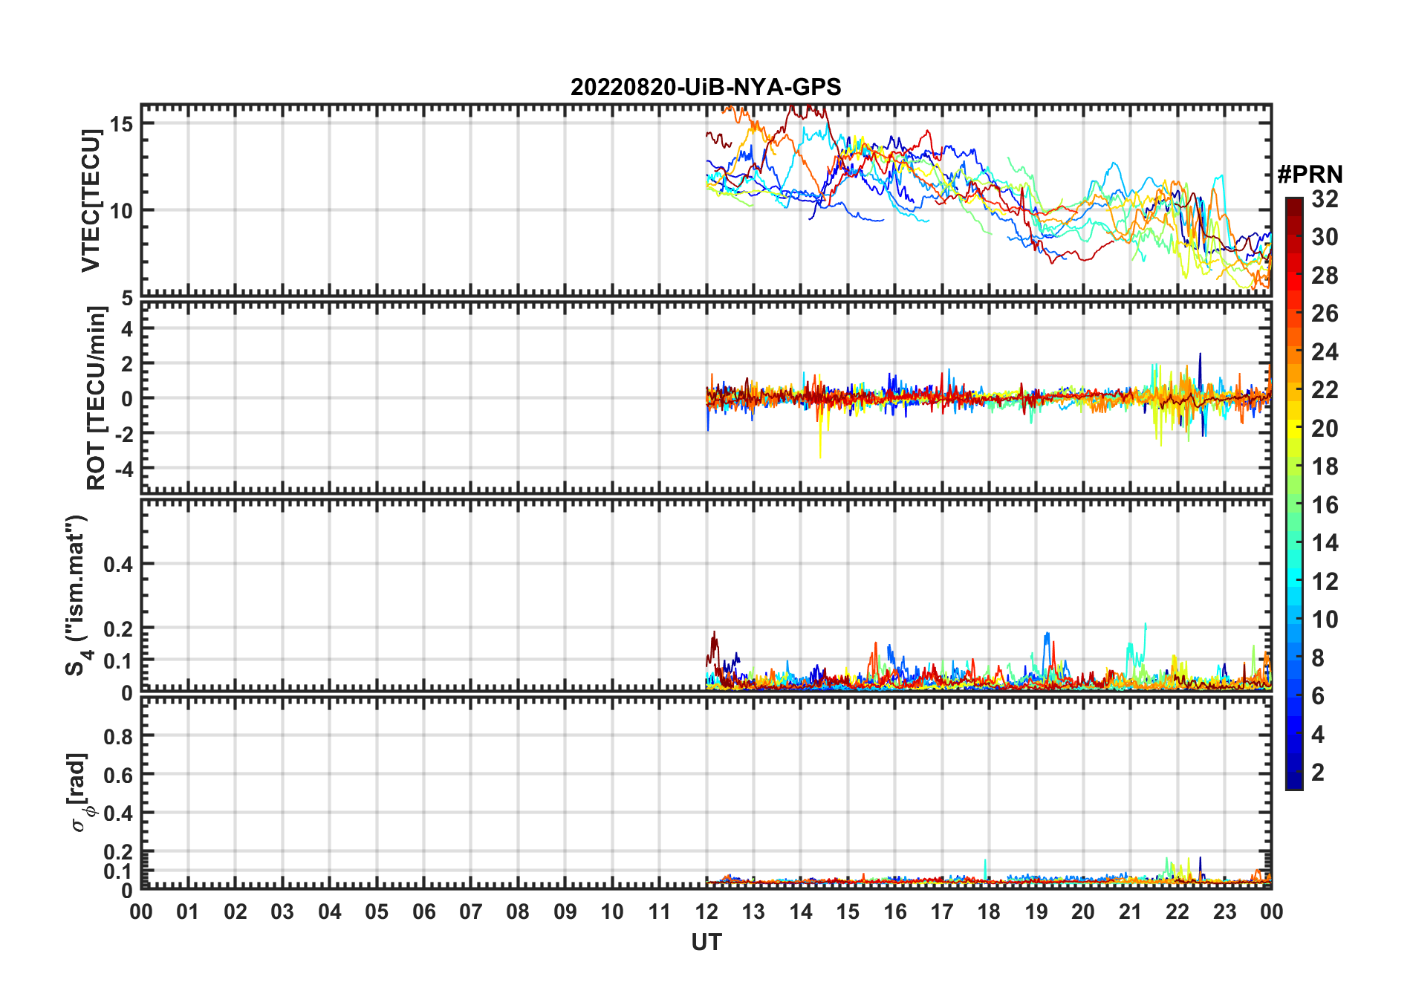Select colorbar tick label 20
The width and height of the screenshot is (1413, 988).
tap(1325, 429)
